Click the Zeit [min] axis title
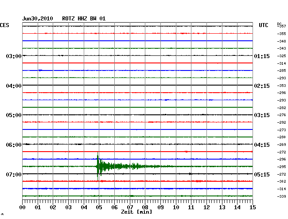The height and width of the screenshot is (219, 288). [x=136, y=212]
